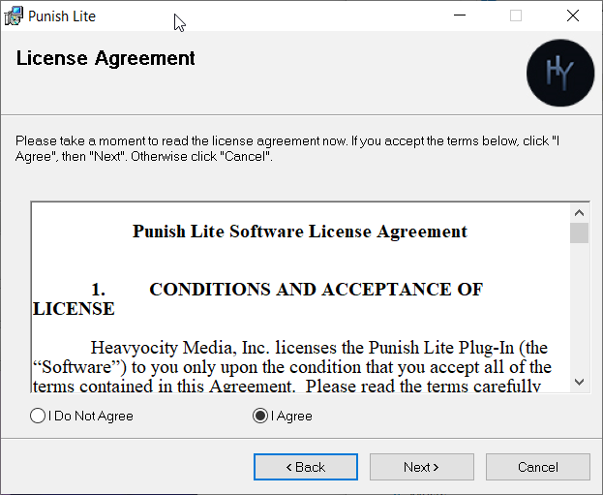
Task: Click the "License Agreement" page title
Action: 106,58
